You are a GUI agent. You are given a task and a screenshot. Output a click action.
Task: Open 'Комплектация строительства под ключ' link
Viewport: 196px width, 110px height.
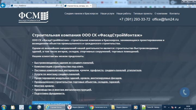click(x=59, y=66)
